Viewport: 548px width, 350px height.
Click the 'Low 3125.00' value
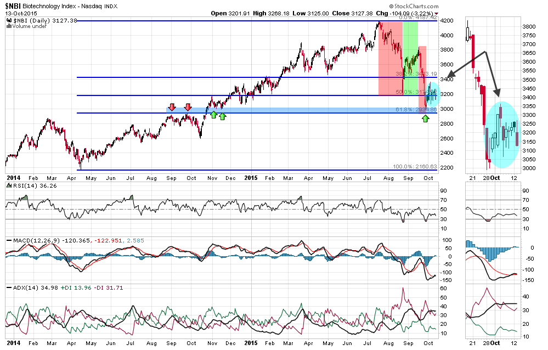tap(310, 13)
